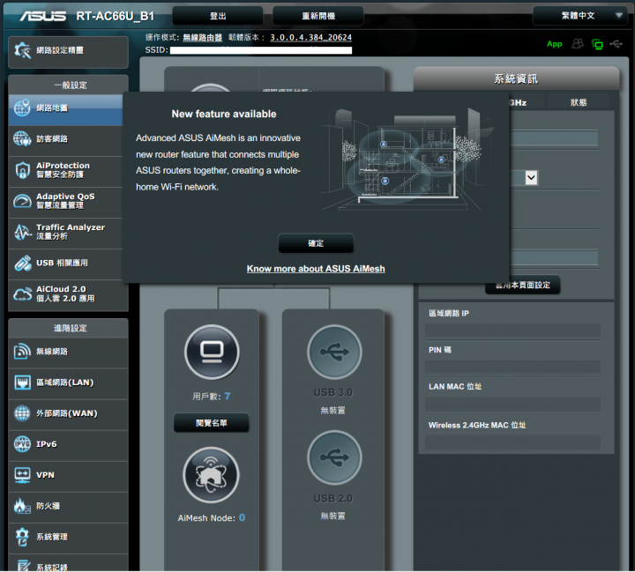Click the green network clients status icon
This screenshot has width=635, height=572.
click(x=597, y=44)
